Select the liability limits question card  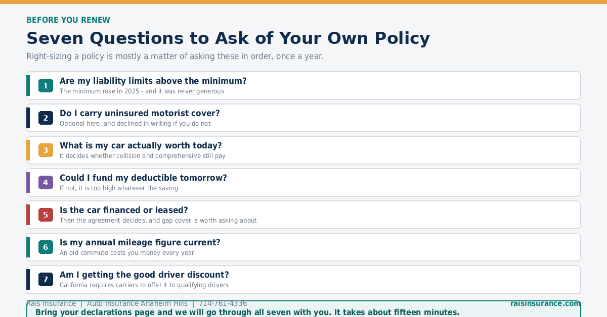tap(303, 86)
